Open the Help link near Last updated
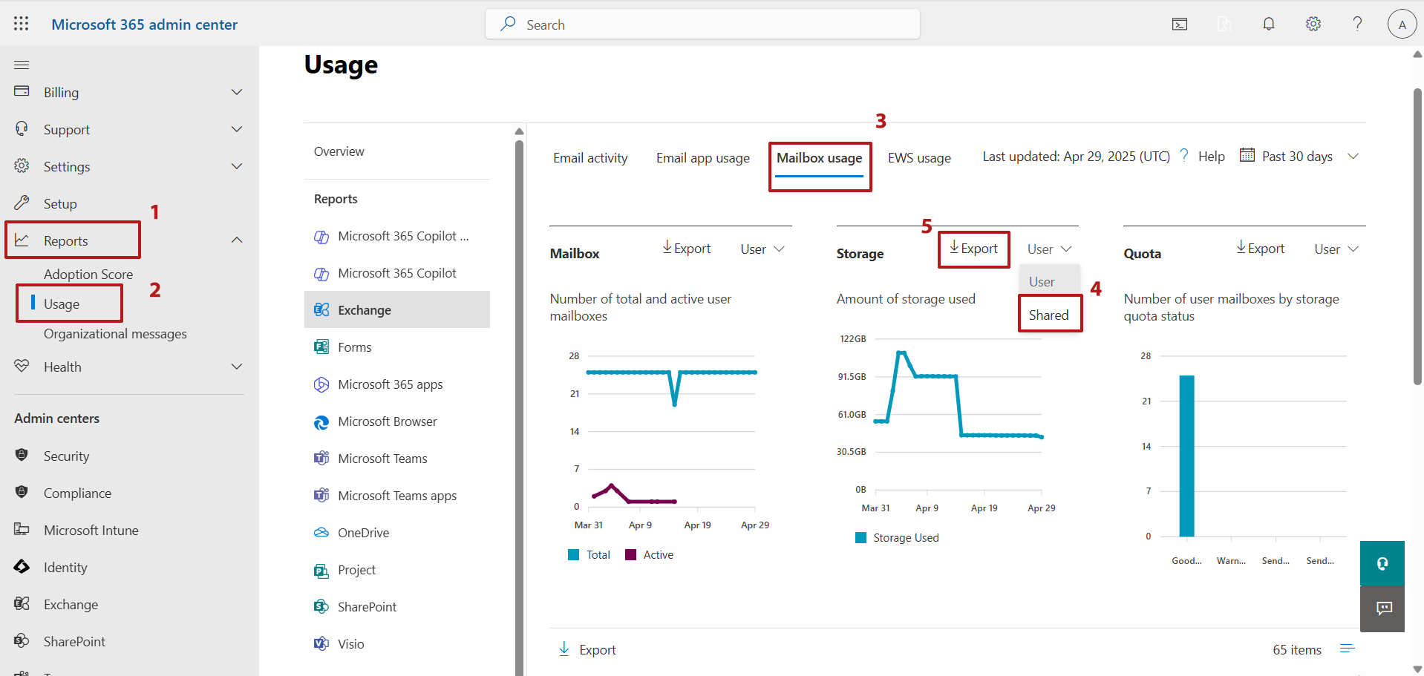1424x676 pixels. click(1203, 157)
